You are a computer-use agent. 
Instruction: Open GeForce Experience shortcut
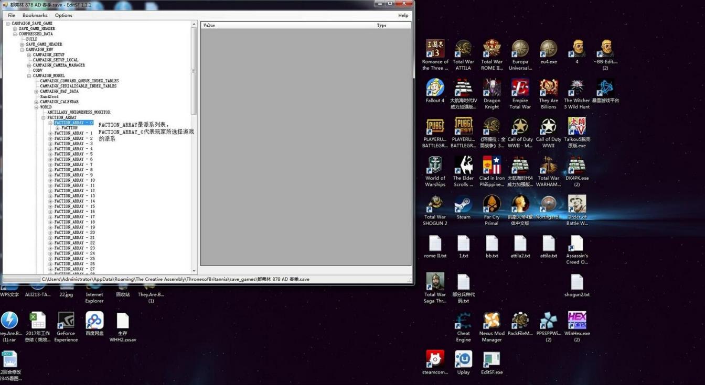pos(66,321)
